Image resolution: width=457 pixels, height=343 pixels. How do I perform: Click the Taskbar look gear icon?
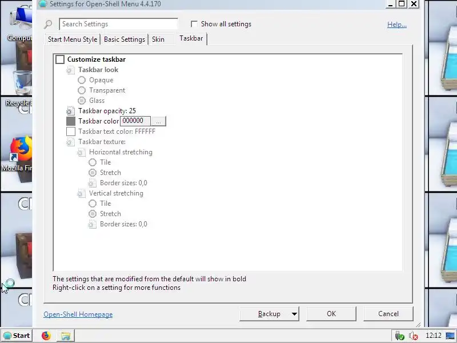tap(70, 70)
